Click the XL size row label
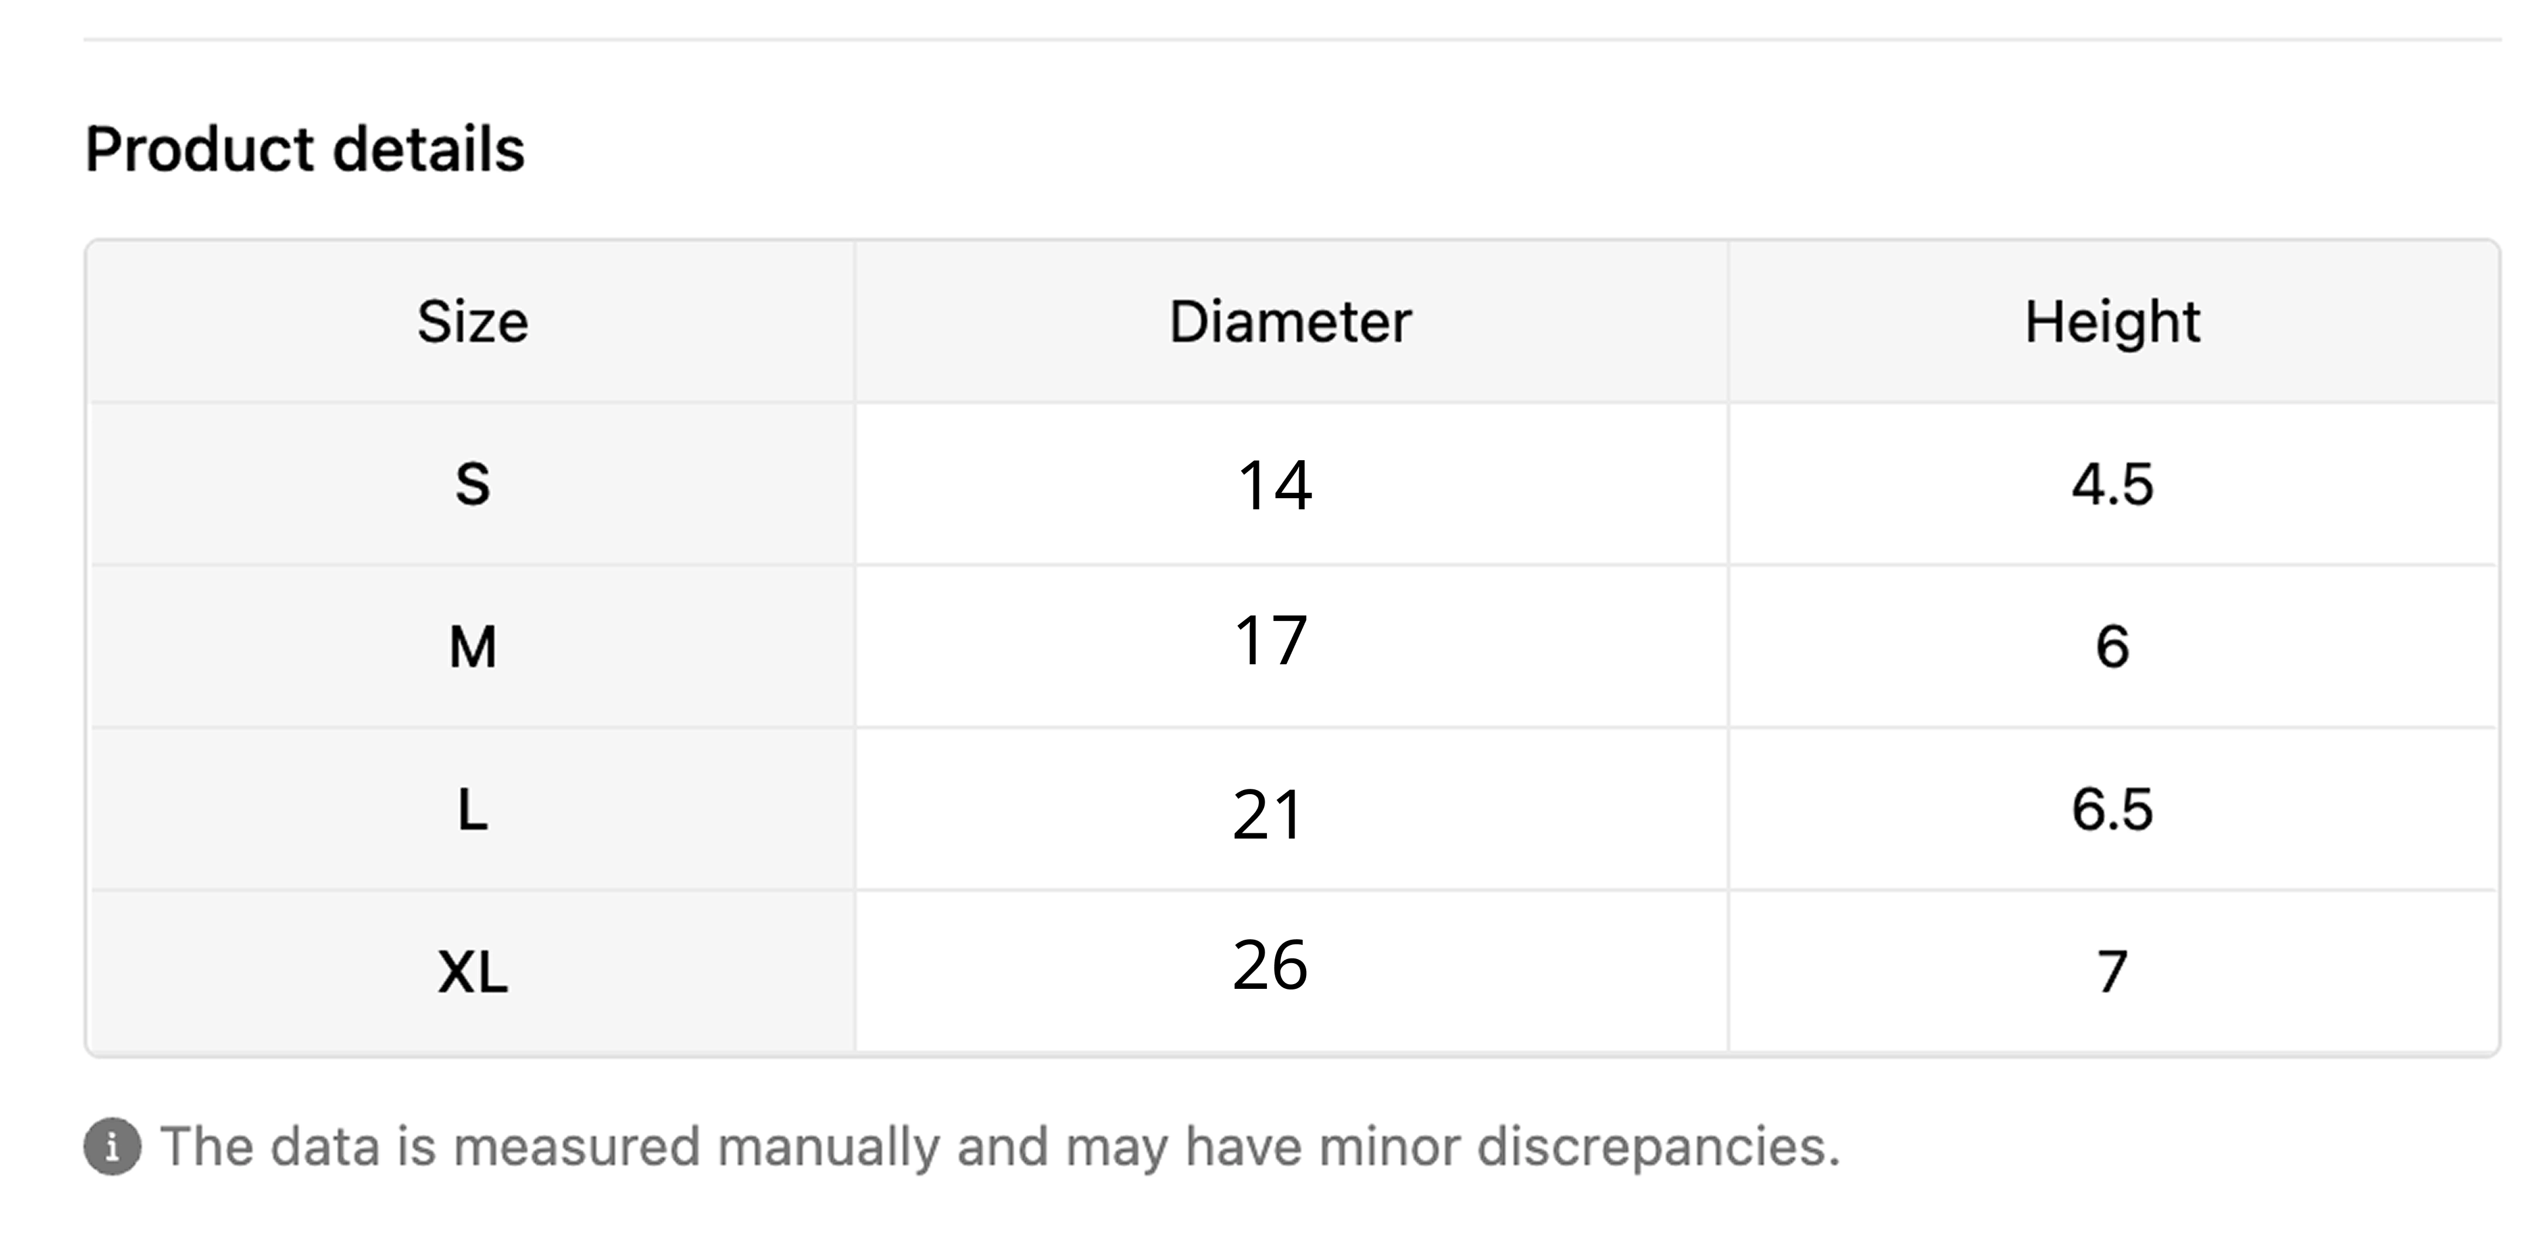Image resolution: width=2548 pixels, height=1259 pixels. coord(473,972)
